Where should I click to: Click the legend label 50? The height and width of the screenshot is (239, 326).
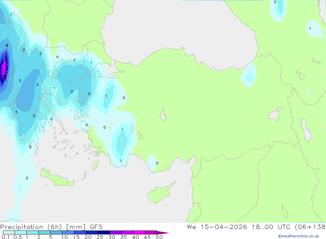(x=159, y=237)
